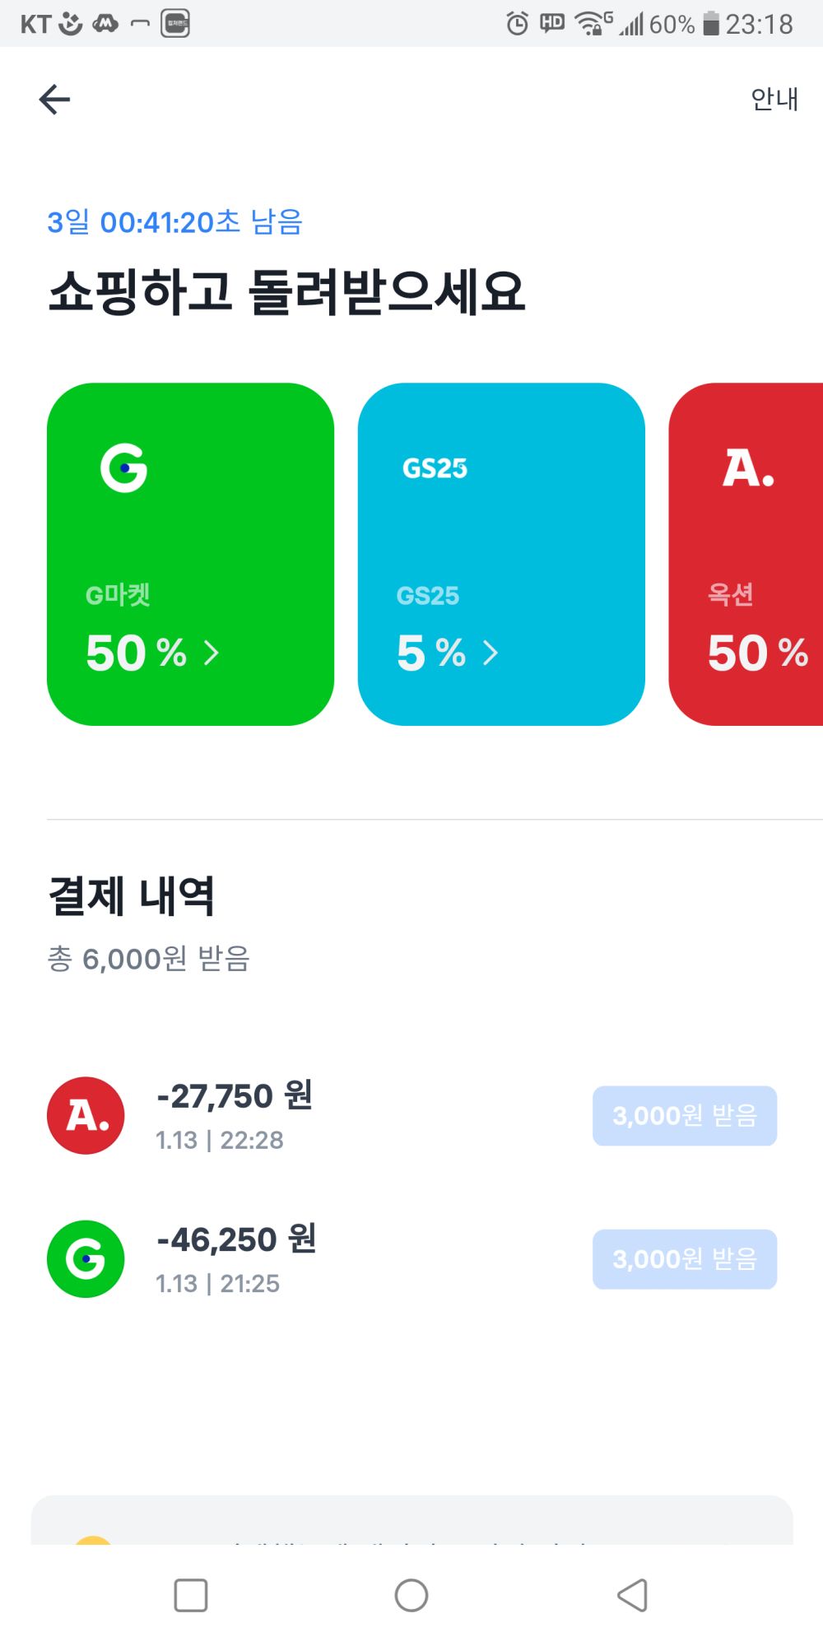Tap Android back triangle button
The width and height of the screenshot is (823, 1646).
632,1595
